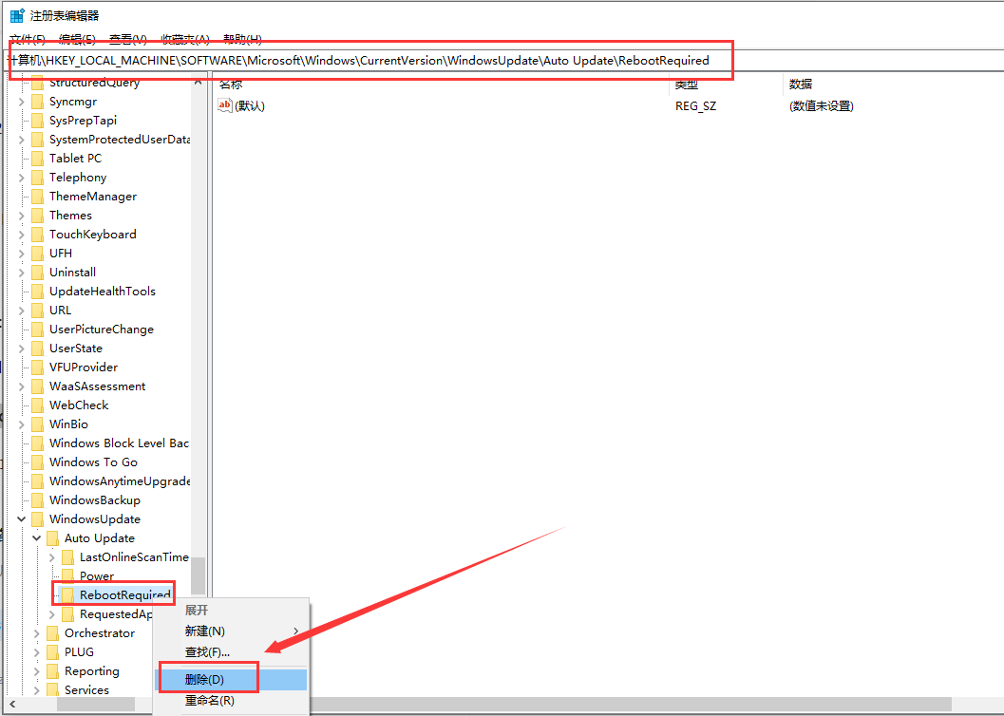
Task: Choose 查找(F)... in the context menu
Action: pyautogui.click(x=231, y=652)
